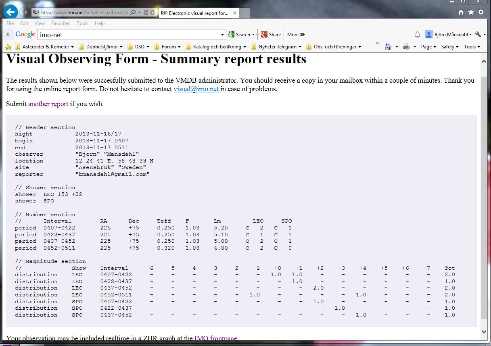
Task: Open the IMO frontpage link
Action: 215,338
